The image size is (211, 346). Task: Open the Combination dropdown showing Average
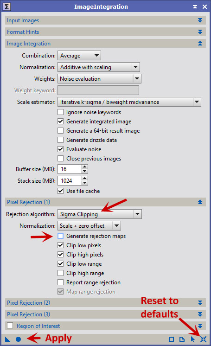79,55
